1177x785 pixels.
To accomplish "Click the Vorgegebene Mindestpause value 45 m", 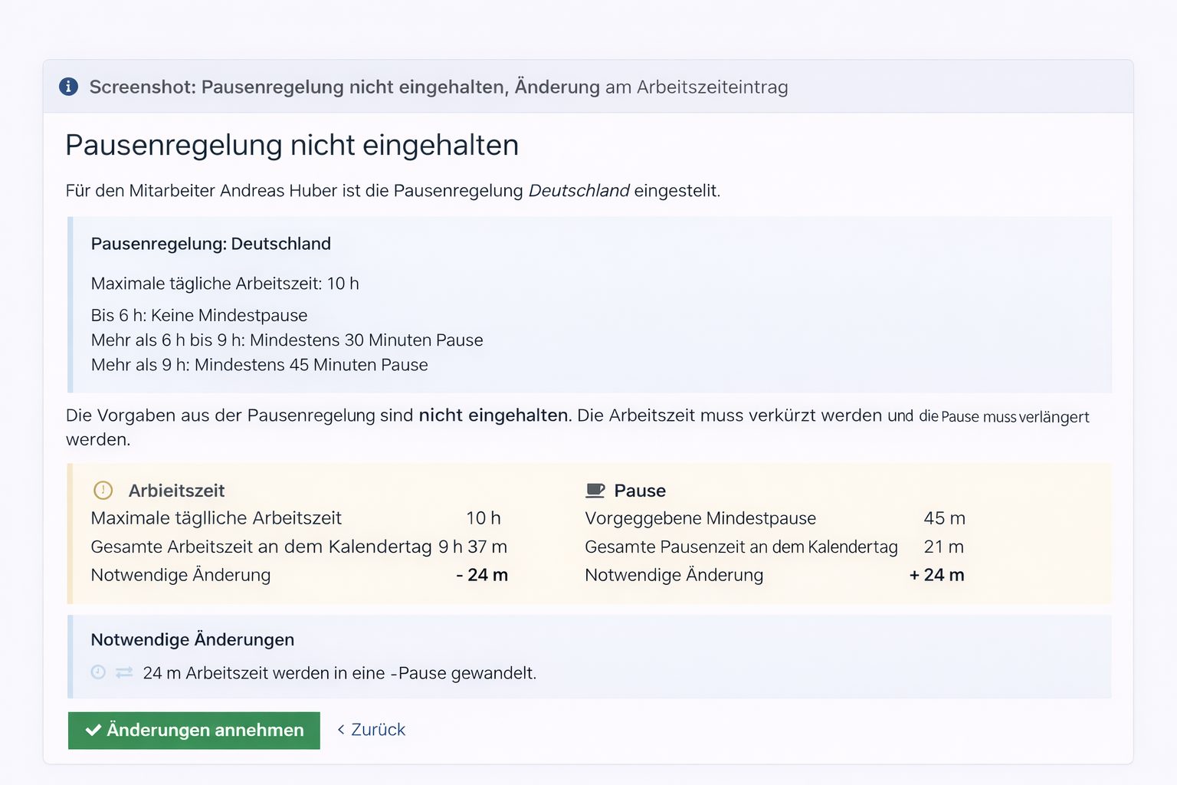I will tap(944, 518).
